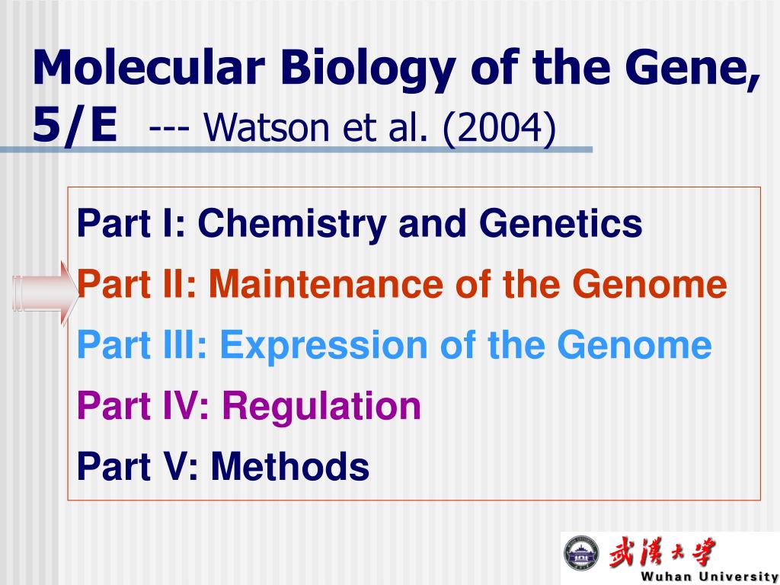Click the '5/E' edition text

pyautogui.click(x=75, y=126)
